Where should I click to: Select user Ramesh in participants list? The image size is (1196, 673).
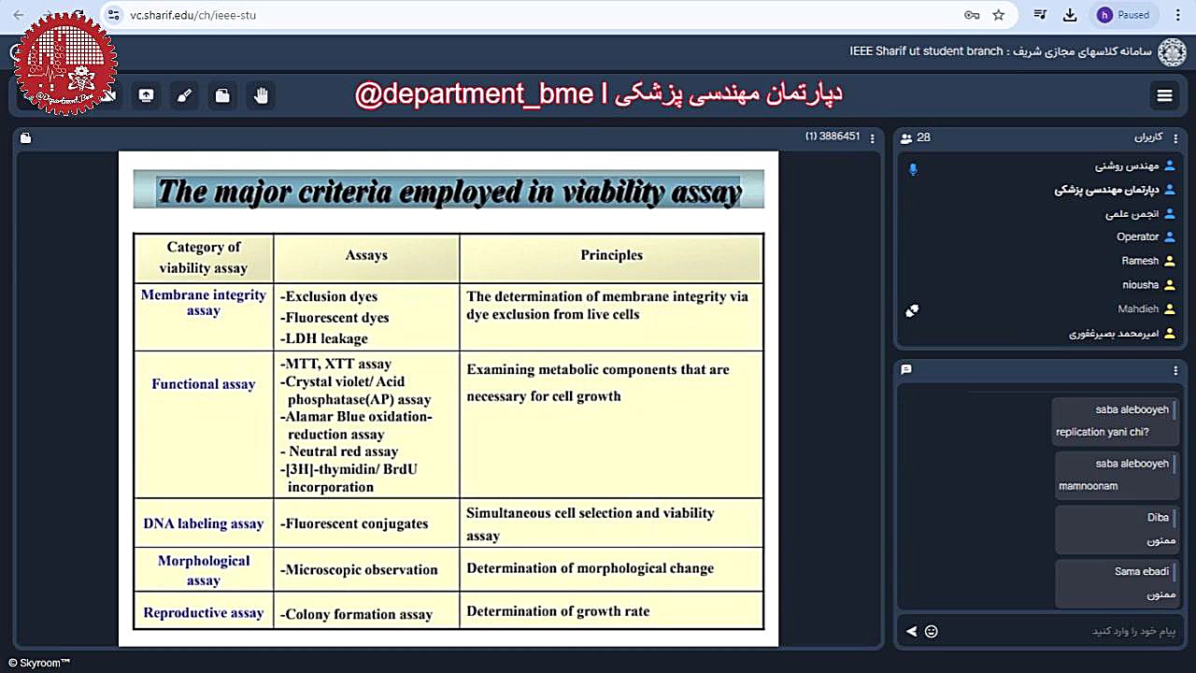(1140, 261)
